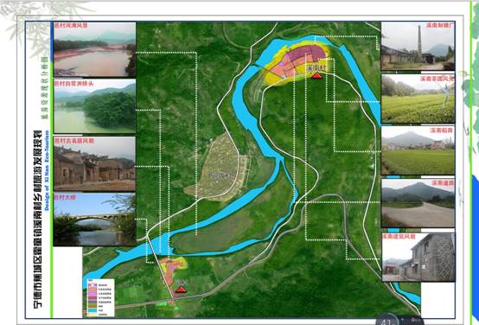Click the circular 41 indicator widget
The height and width of the screenshot is (325, 479).
click(386, 320)
